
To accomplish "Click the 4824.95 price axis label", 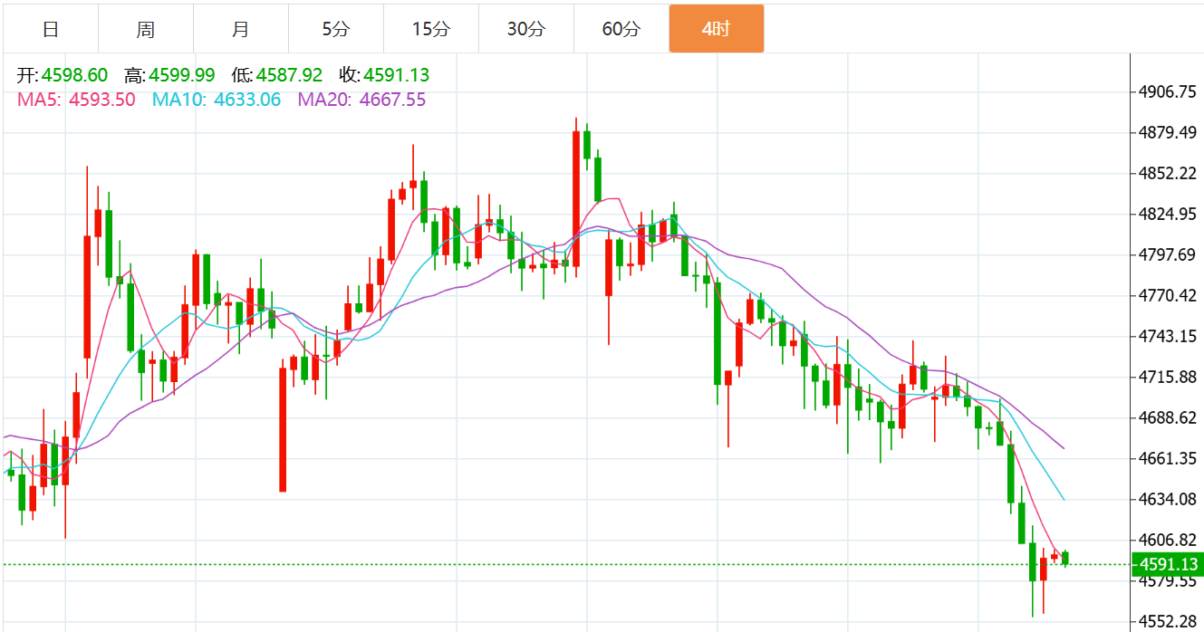I will 1169,215.
